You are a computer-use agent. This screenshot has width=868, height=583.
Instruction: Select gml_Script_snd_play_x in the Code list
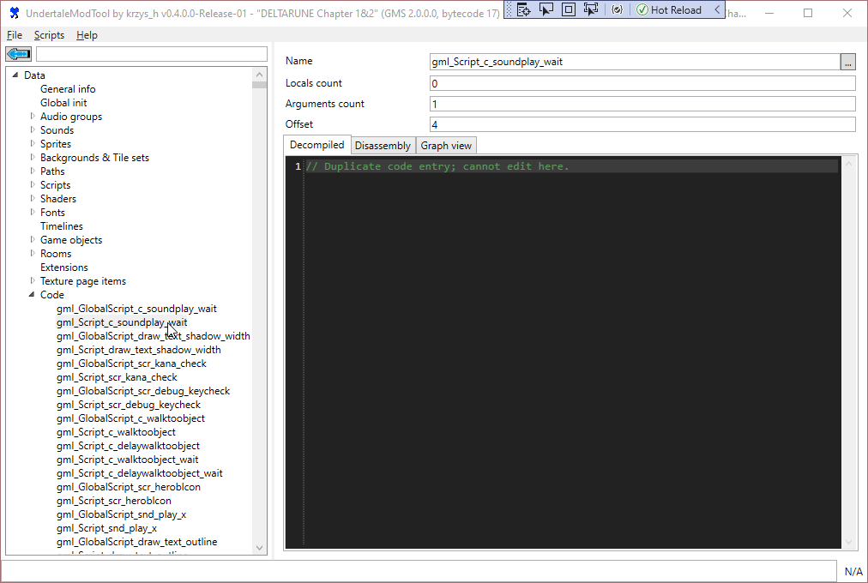pyautogui.click(x=106, y=527)
